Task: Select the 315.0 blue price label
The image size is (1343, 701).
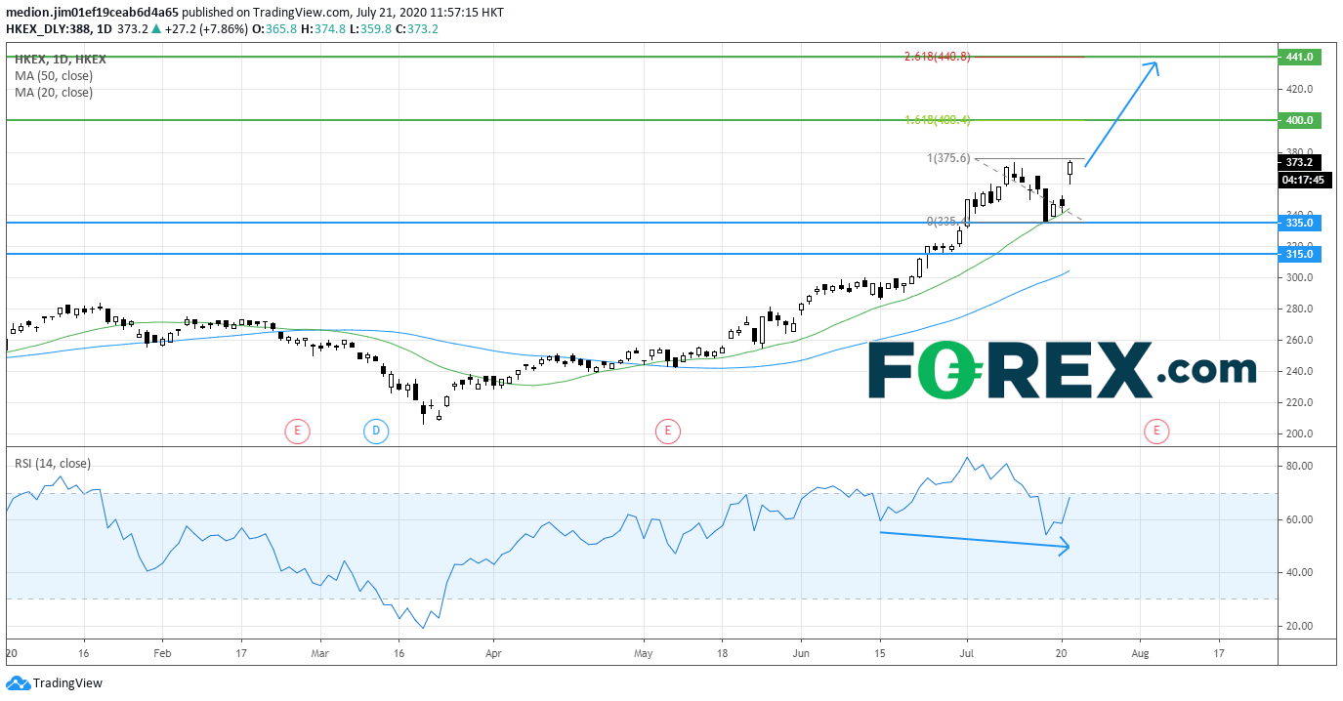Action: 1300,254
